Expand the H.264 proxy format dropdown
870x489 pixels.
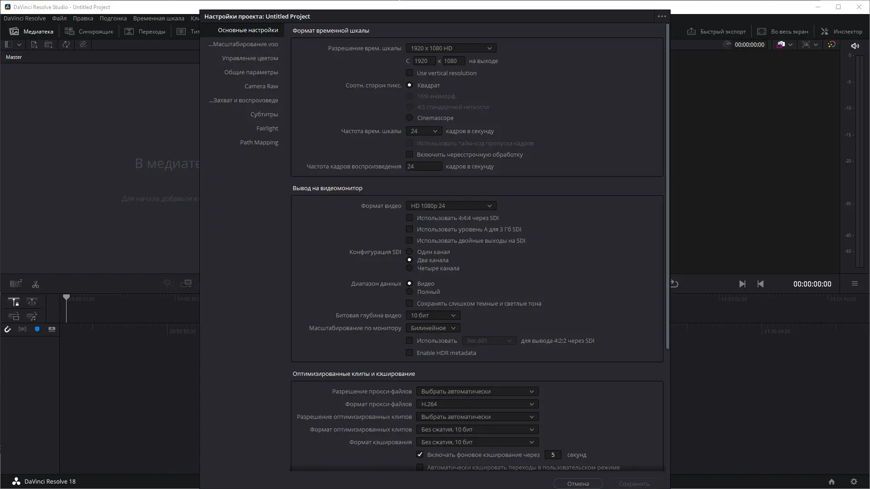477,404
